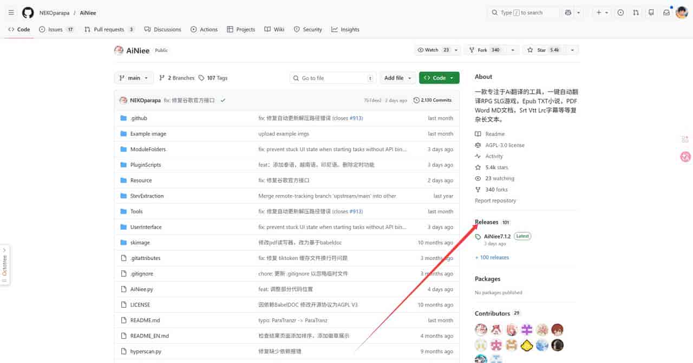Go to GitHub home via Octocat logo
The image size is (693, 363).
coord(28,12)
